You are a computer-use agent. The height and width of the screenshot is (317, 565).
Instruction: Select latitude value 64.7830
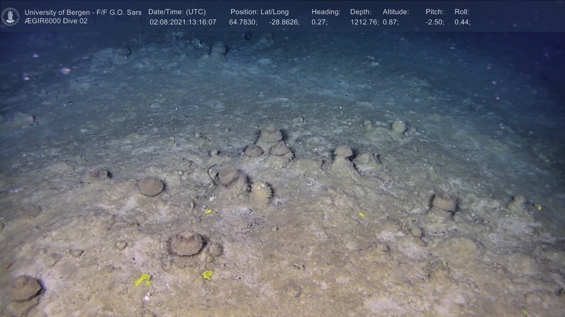pos(243,22)
